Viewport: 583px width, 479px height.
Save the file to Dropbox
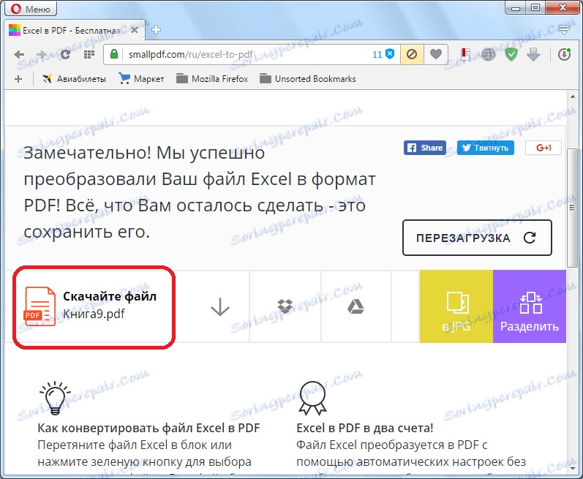click(x=285, y=306)
